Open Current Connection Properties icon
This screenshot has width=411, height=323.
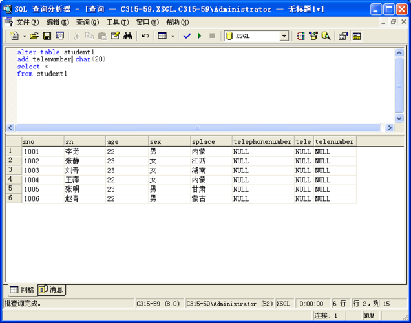coord(343,36)
